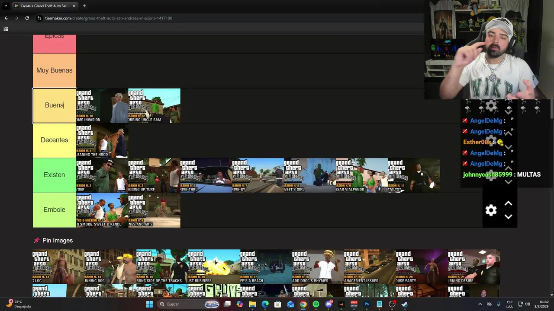This screenshot has height=311, width=554.
Task: Pick the Drive-Thru mission thumbnail
Action: pos(206,175)
